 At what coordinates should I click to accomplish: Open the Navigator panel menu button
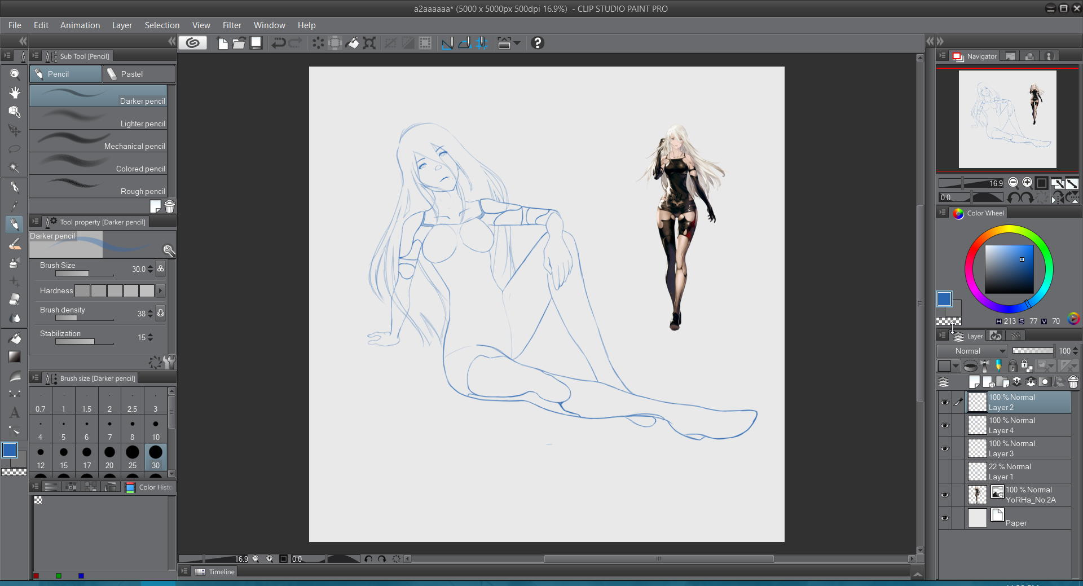(x=943, y=56)
